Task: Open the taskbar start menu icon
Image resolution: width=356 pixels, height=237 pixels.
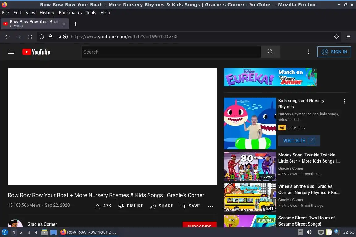Action: click(x=5, y=232)
